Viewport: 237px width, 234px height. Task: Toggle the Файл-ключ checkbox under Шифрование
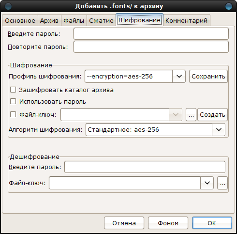(x=13, y=114)
